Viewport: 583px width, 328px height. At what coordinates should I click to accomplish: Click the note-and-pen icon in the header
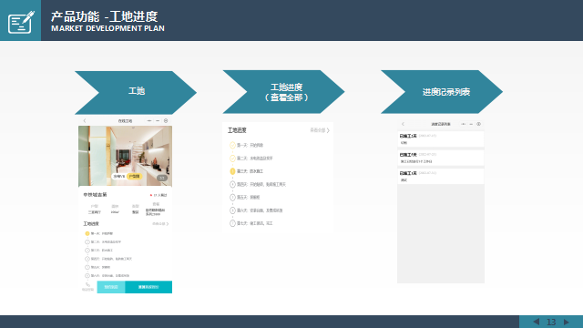21,22
